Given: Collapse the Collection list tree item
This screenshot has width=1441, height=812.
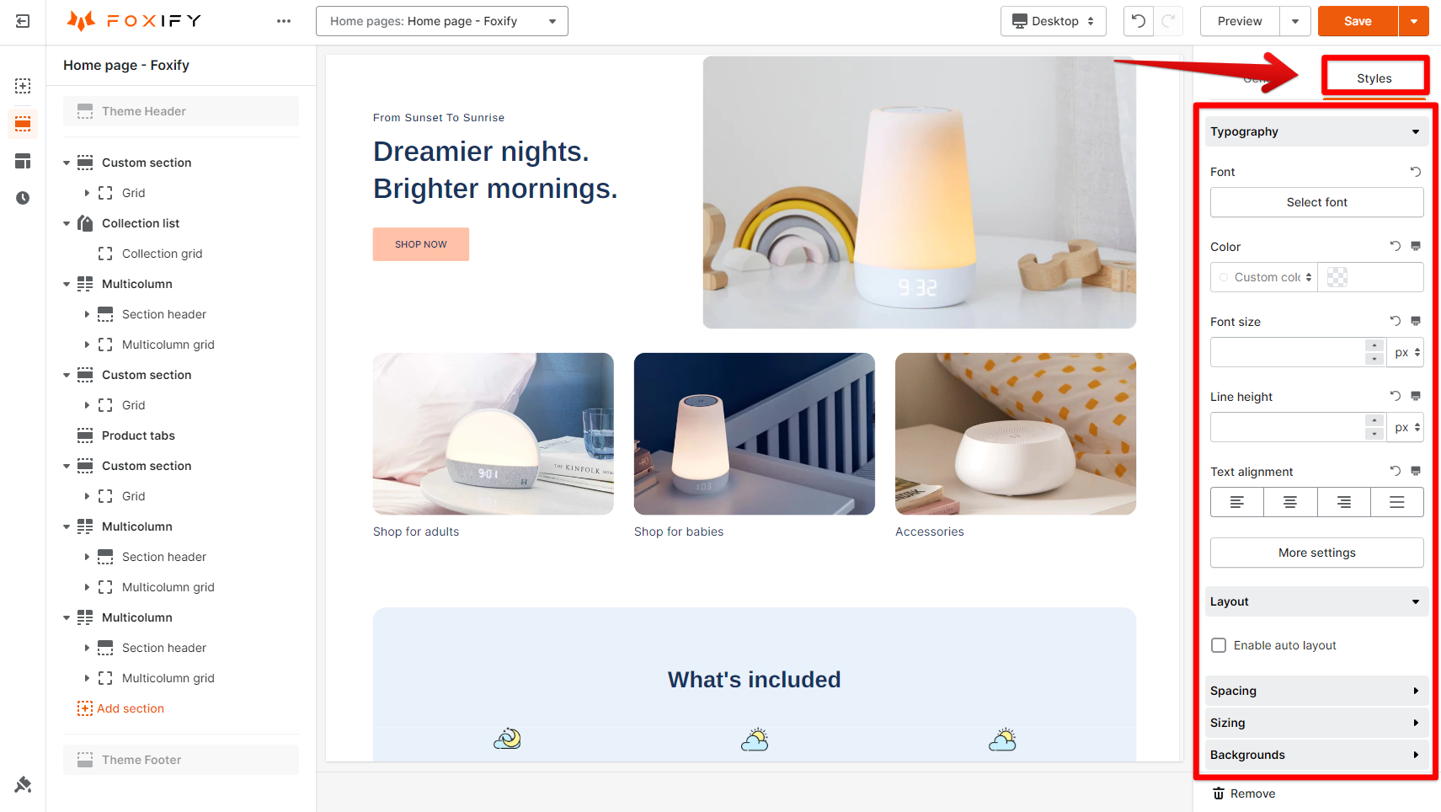Looking at the screenshot, I should point(67,223).
